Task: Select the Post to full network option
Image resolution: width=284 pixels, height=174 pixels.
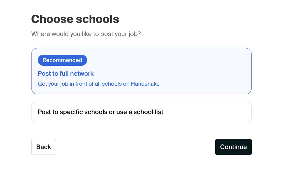Action: coord(141,71)
